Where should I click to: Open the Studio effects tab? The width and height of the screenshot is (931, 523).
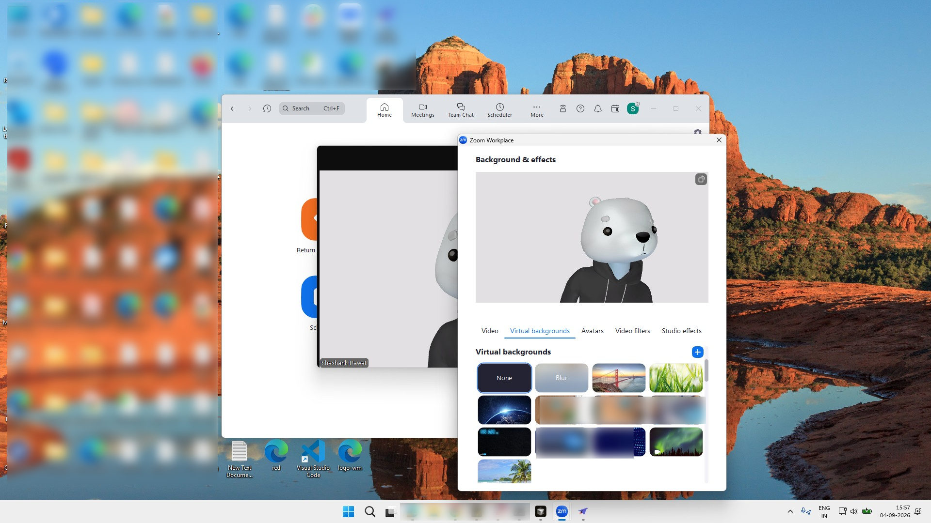[x=682, y=331]
